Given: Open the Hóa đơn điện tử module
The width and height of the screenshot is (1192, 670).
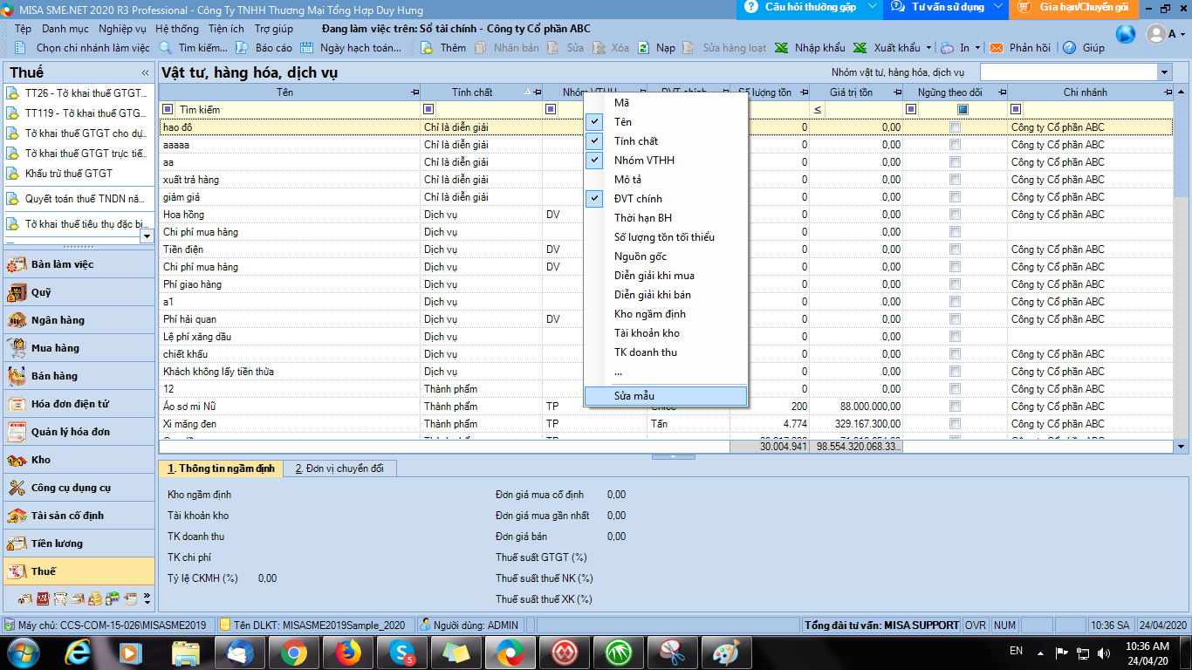Looking at the screenshot, I should [x=79, y=404].
